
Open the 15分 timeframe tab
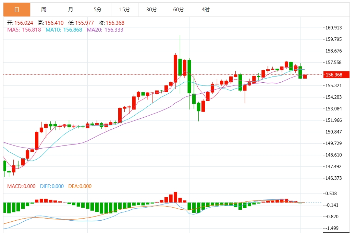(x=125, y=10)
